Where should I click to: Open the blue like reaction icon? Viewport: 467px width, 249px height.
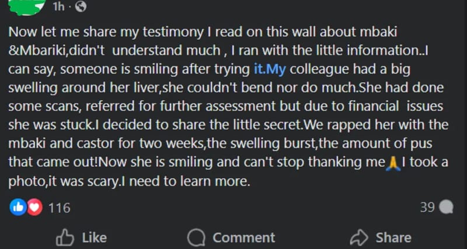pyautogui.click(x=17, y=207)
